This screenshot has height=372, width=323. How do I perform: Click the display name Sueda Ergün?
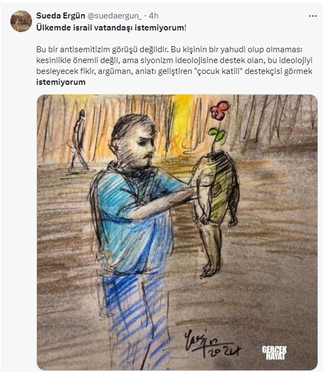click(x=60, y=16)
